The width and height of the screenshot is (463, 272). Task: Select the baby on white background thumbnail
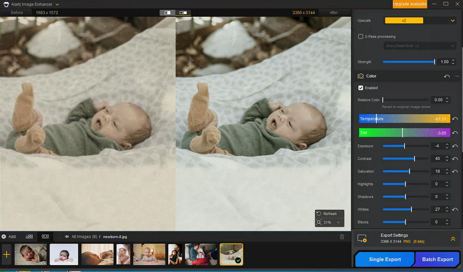[64, 254]
